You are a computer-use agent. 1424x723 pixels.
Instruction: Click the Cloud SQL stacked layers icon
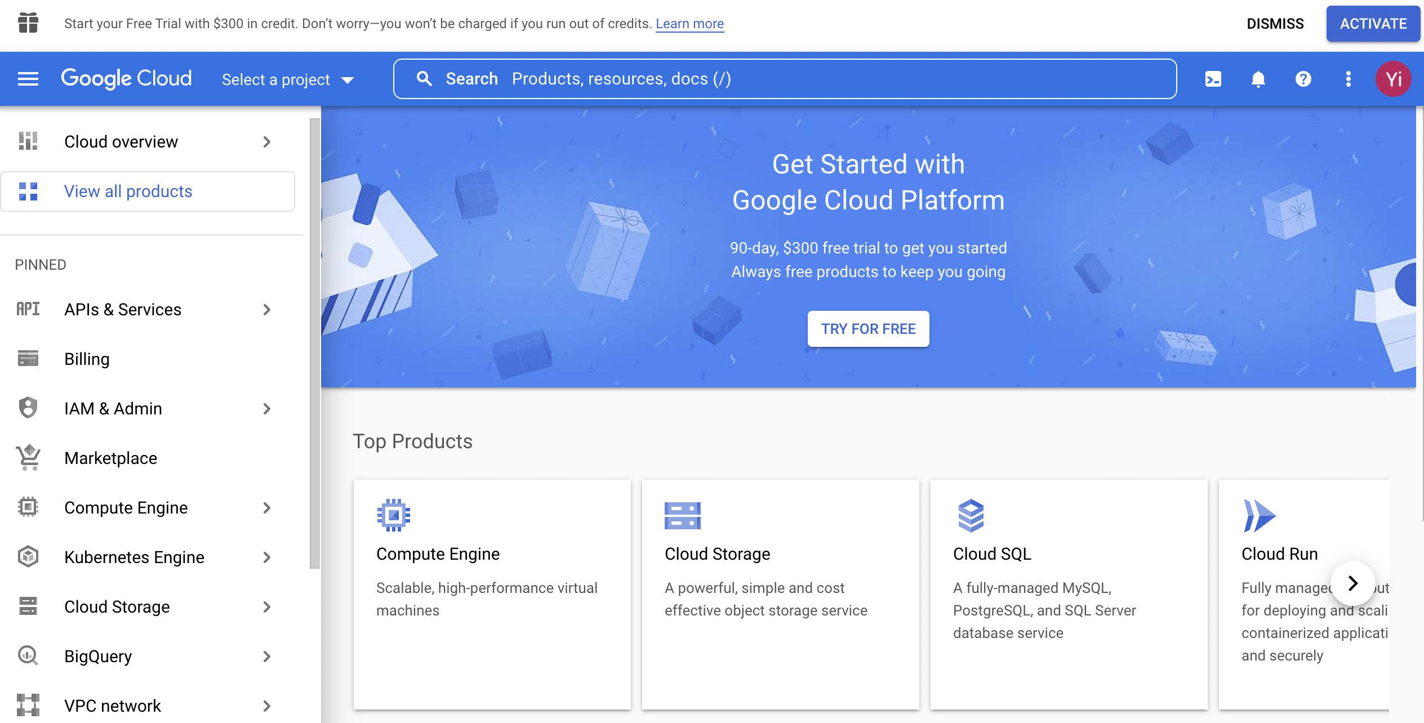[x=971, y=515]
